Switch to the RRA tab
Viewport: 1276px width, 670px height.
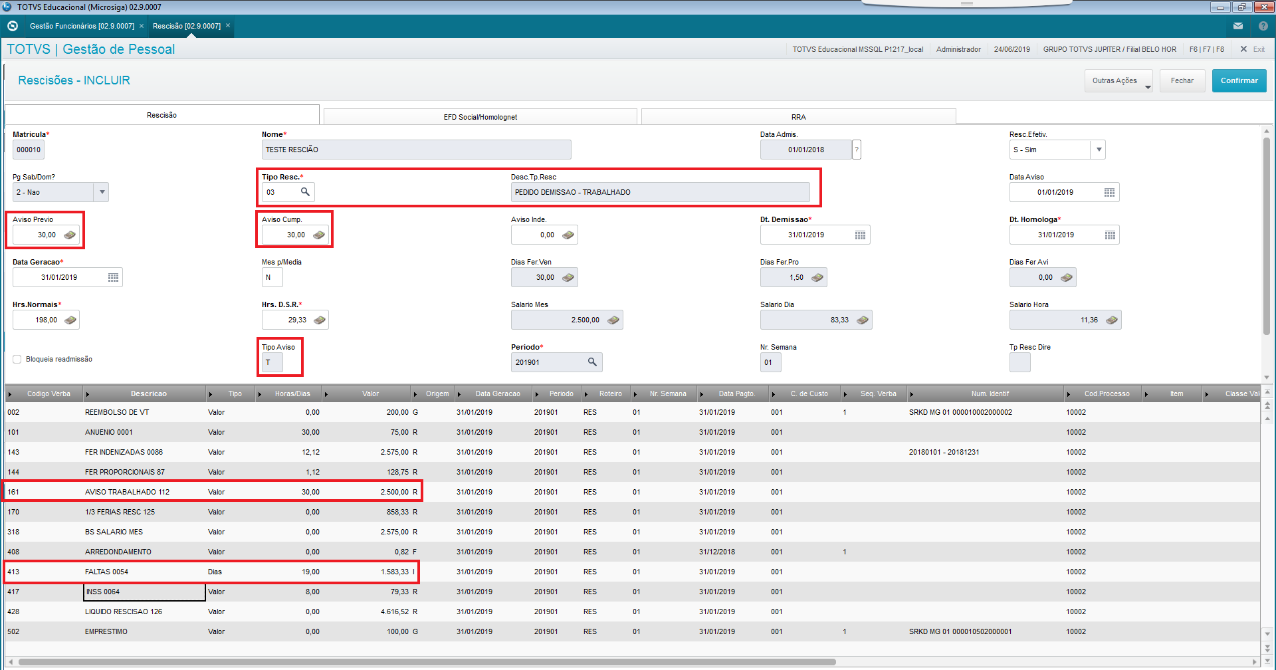tap(798, 117)
